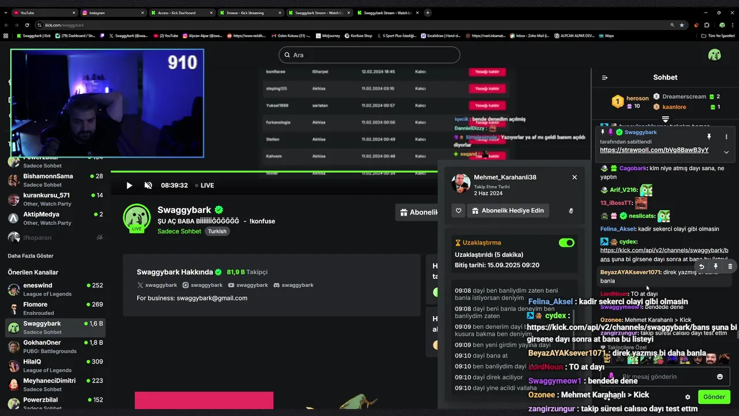Screen dimensions: 739x416
Task: Open browser apps grid icon
Action: coord(6,36)
